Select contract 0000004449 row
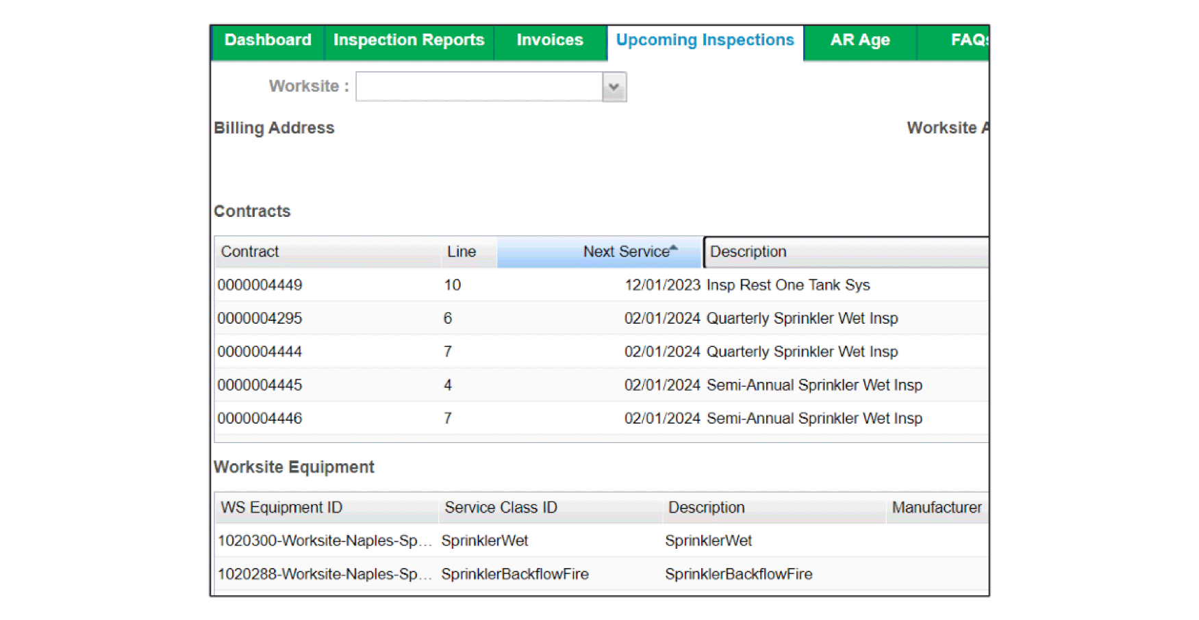The height and width of the screenshot is (620, 1199). pos(260,285)
